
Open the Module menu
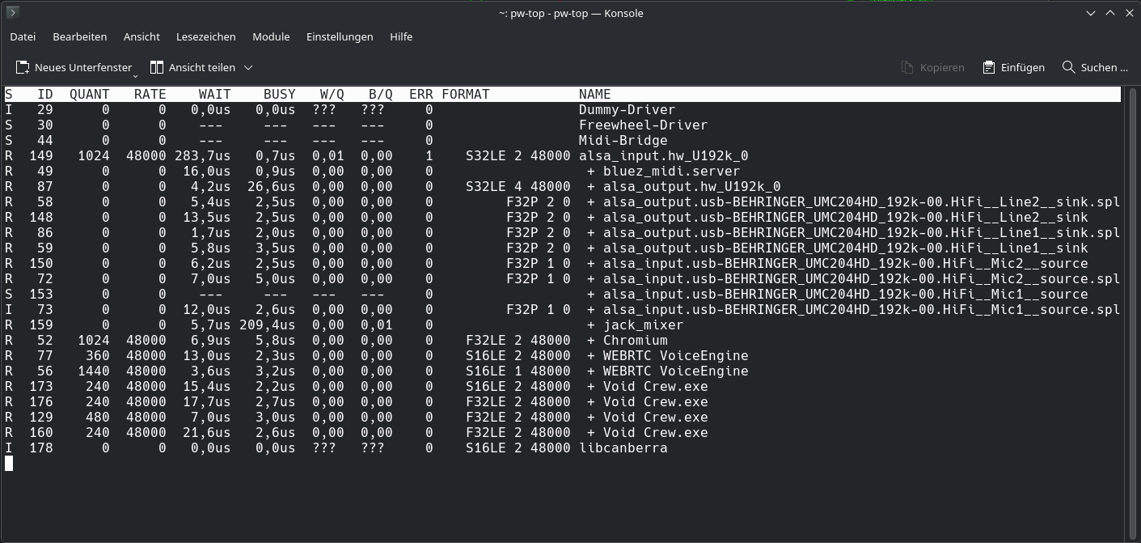coord(271,36)
